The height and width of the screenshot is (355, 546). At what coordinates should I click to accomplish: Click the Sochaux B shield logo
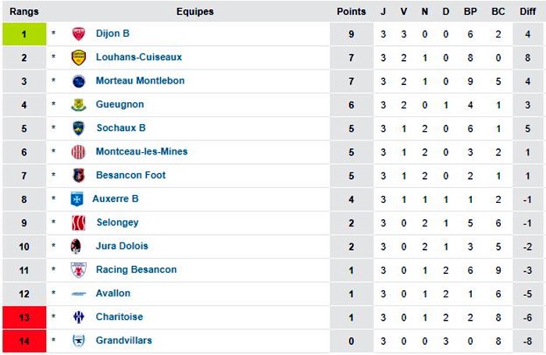point(79,128)
